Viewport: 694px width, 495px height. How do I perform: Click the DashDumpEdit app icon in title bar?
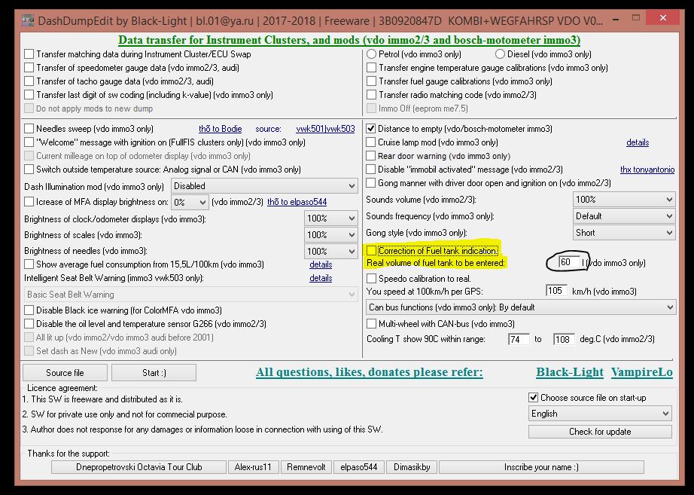pos(28,20)
